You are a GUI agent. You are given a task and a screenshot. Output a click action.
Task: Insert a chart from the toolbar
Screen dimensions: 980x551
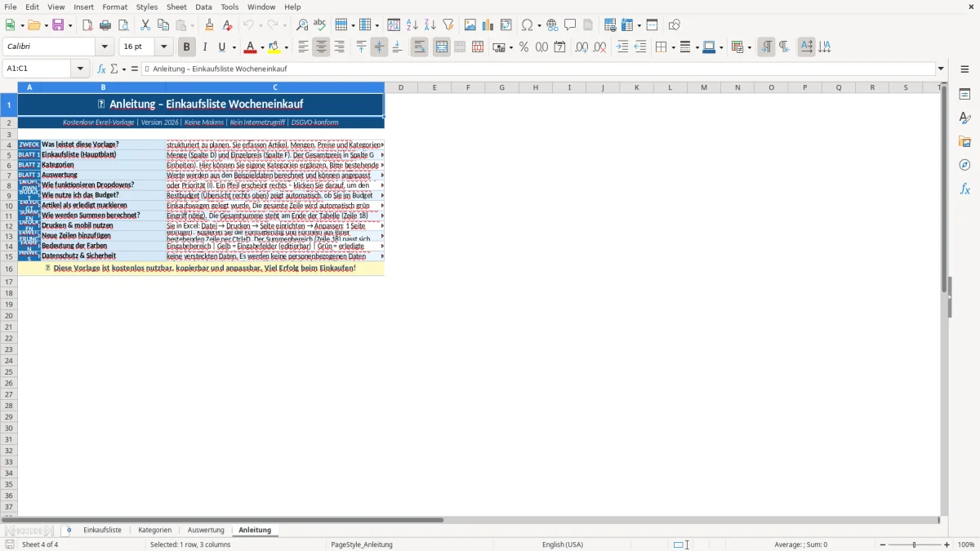[x=488, y=25]
